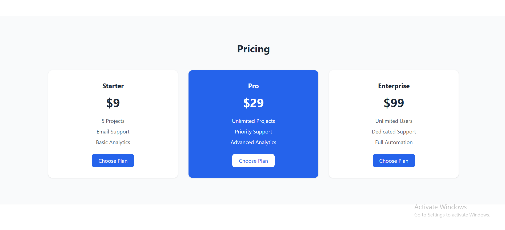The height and width of the screenshot is (230, 505).
Task: Click the Starter plan title
Action: click(x=113, y=86)
